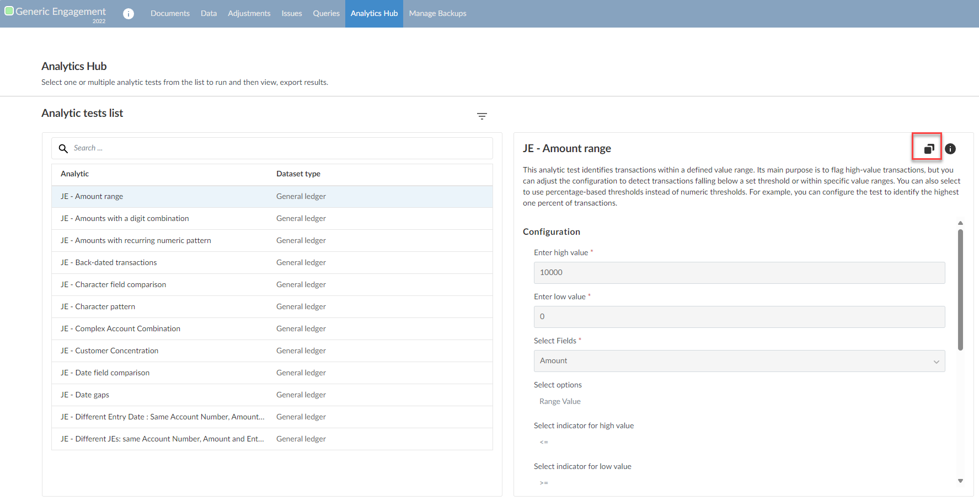Switch to the Data tab
Screen dimensions: 979x501
[208, 14]
